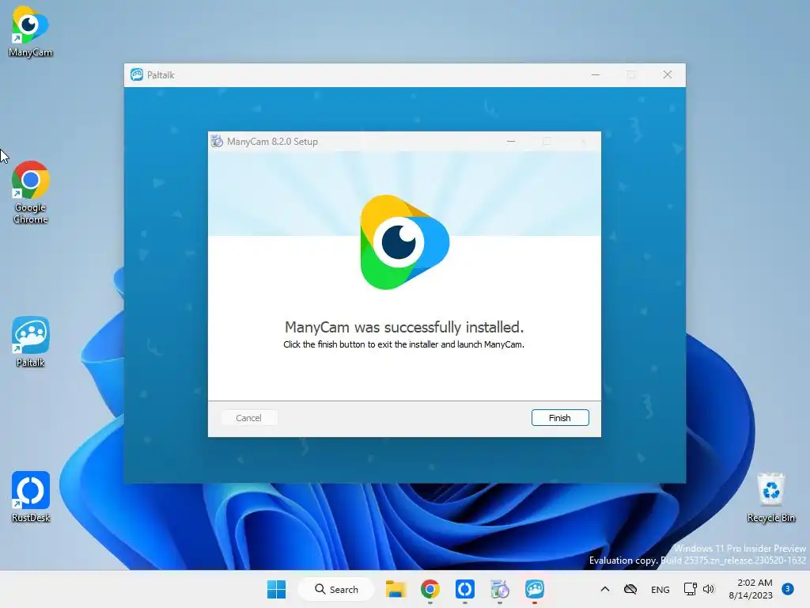
Task: Open network status tray icon
Action: pos(690,589)
